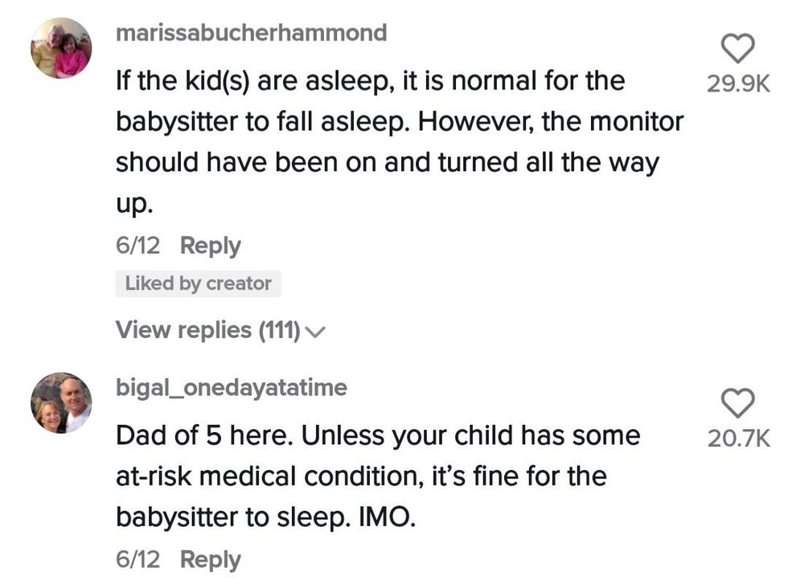Click the 29.9K like count
The width and height of the screenshot is (788, 588).
click(x=738, y=83)
